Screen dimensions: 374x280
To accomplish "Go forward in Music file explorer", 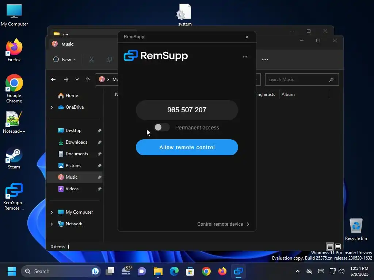I will (x=66, y=79).
